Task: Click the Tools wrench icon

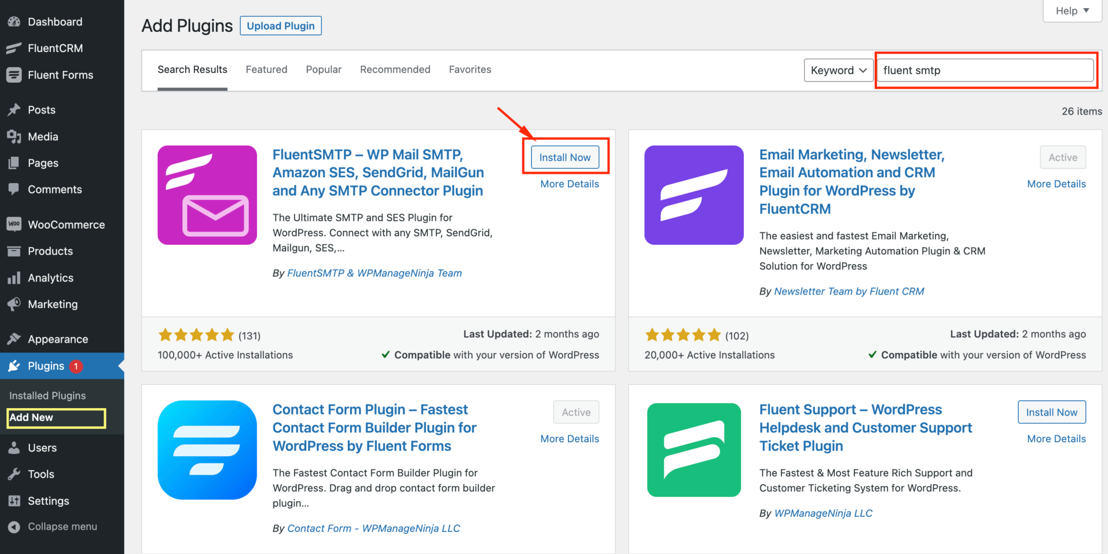Action: coord(14,474)
